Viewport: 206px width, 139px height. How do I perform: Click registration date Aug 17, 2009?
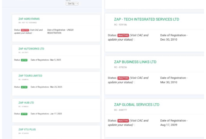(x=169, y=125)
